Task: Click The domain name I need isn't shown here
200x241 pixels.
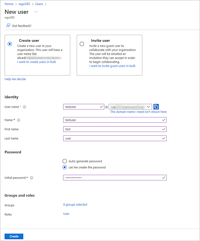Action: tap(138, 112)
